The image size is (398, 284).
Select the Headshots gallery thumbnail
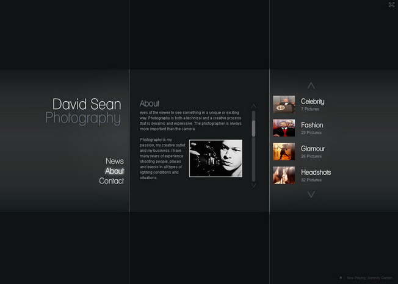pyautogui.click(x=284, y=176)
